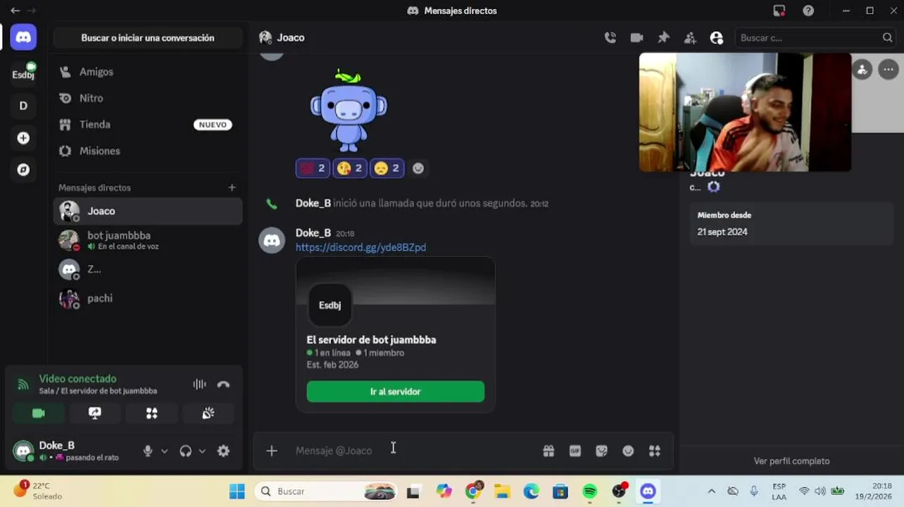Click the attach file plus button
Image resolution: width=904 pixels, height=507 pixels.
pyautogui.click(x=272, y=451)
